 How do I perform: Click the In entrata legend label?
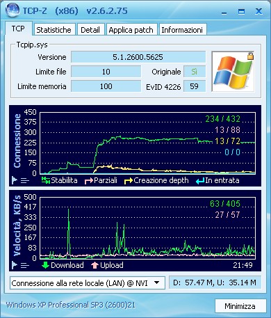point(222,180)
